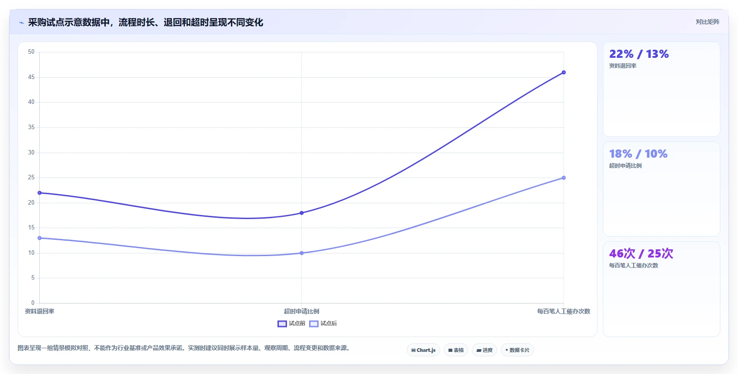
Task: Click the Chart.js tag
Action: pos(423,350)
